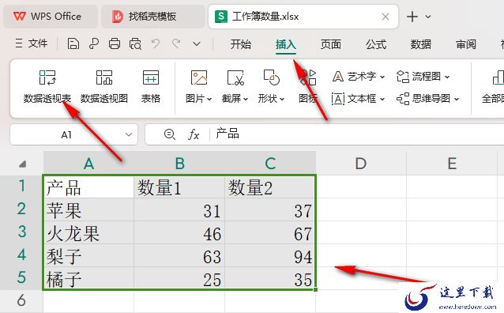This screenshot has height=313, width=504.
Task: Open the 公式 formulas tab
Action: coord(376,44)
